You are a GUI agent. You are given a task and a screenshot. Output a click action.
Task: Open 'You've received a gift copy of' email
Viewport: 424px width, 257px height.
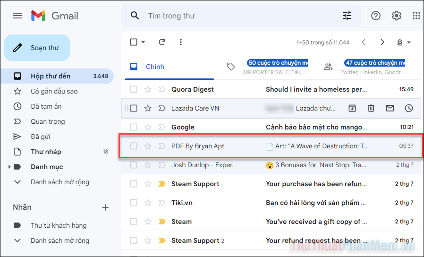click(271, 222)
